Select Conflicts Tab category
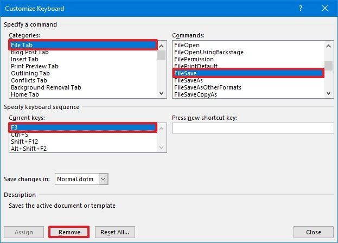The image size is (338, 243). 83,80
